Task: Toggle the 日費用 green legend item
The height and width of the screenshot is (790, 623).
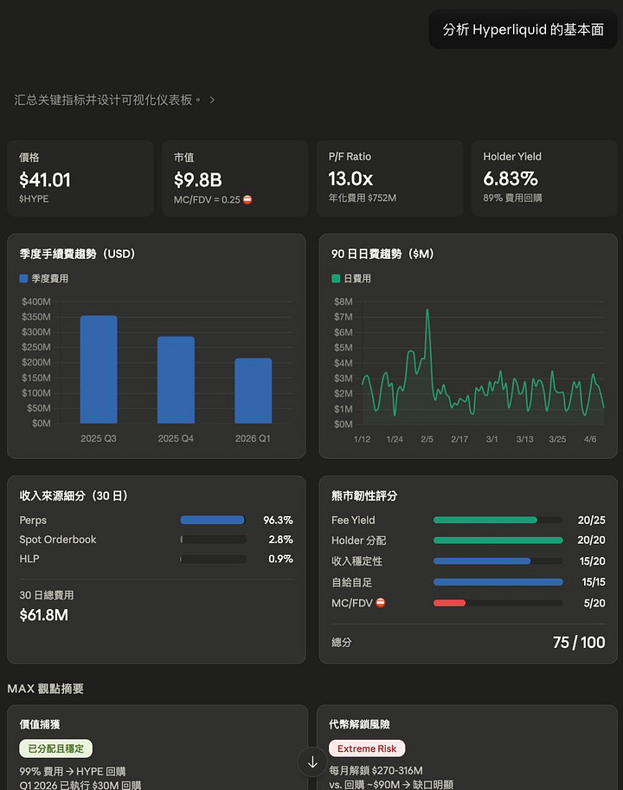Action: click(x=351, y=279)
